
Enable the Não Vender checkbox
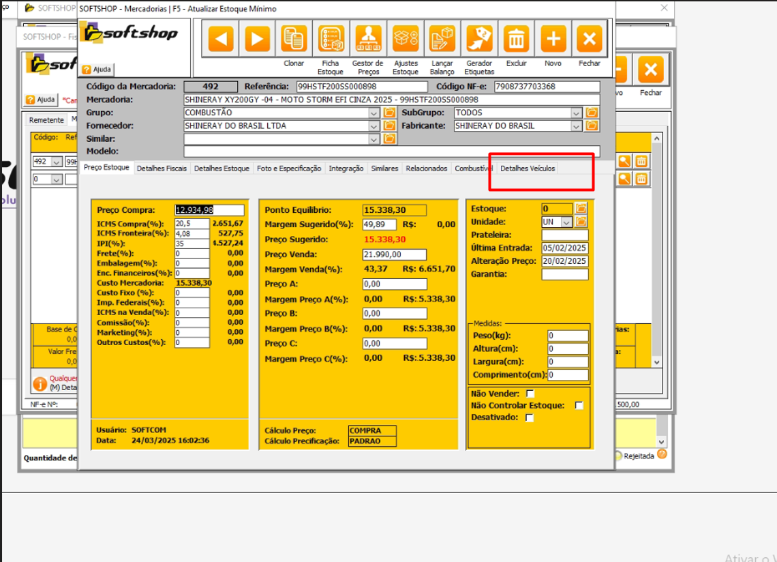(531, 394)
